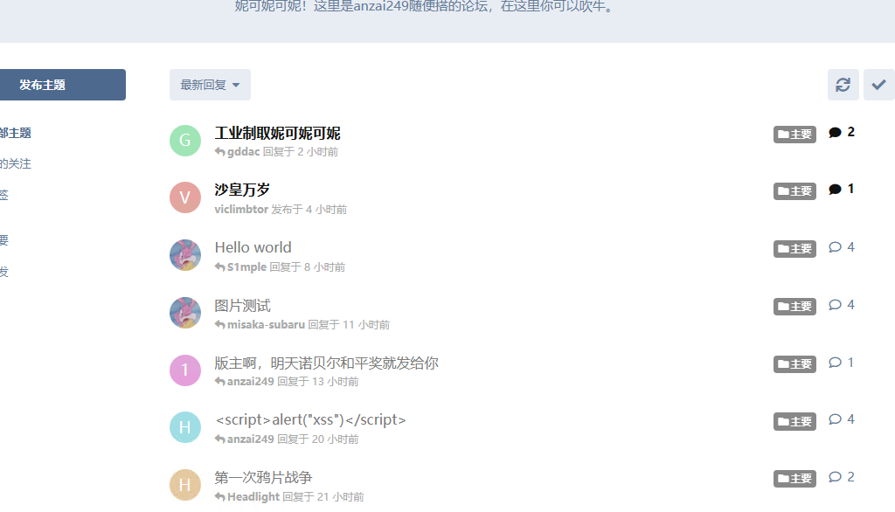Click the 主要 tag on 图片测试 row
Image resolution: width=895 pixels, height=512 pixels.
tap(794, 307)
